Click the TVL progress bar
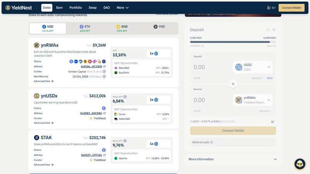Viewport: 310px width, 174px height. (x=233, y=42)
